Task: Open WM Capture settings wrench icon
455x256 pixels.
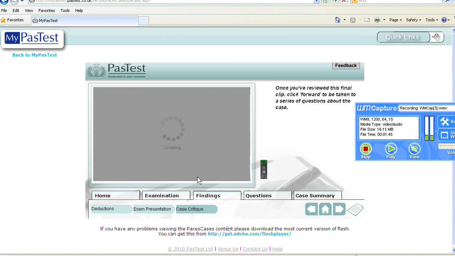Action: [x=445, y=122]
